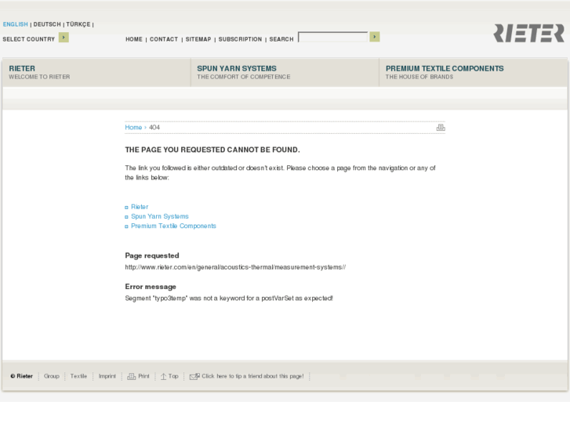
Task: Open the Spun Yarn Systems tab
Action: tap(285, 72)
